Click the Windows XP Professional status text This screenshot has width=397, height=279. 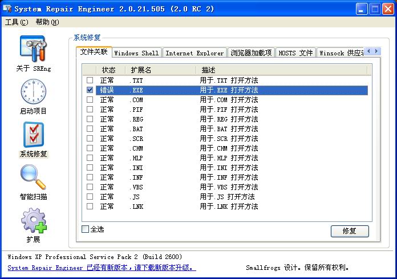point(95,257)
